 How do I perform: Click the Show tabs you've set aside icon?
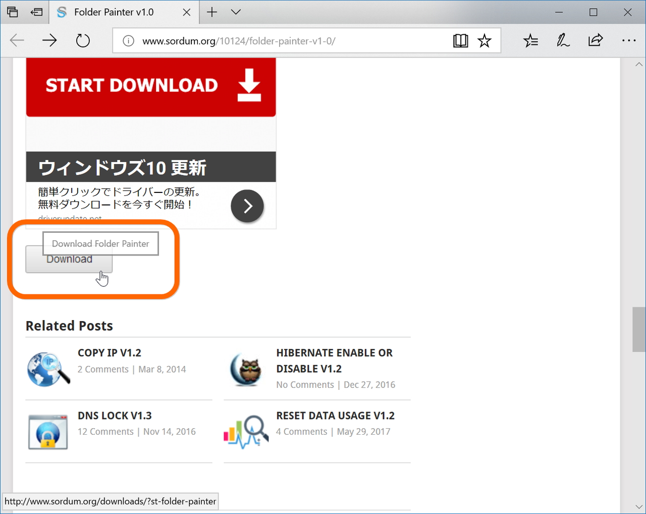pos(36,12)
